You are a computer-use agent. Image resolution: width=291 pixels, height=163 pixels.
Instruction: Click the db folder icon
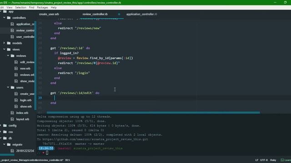[x=5, y=138]
